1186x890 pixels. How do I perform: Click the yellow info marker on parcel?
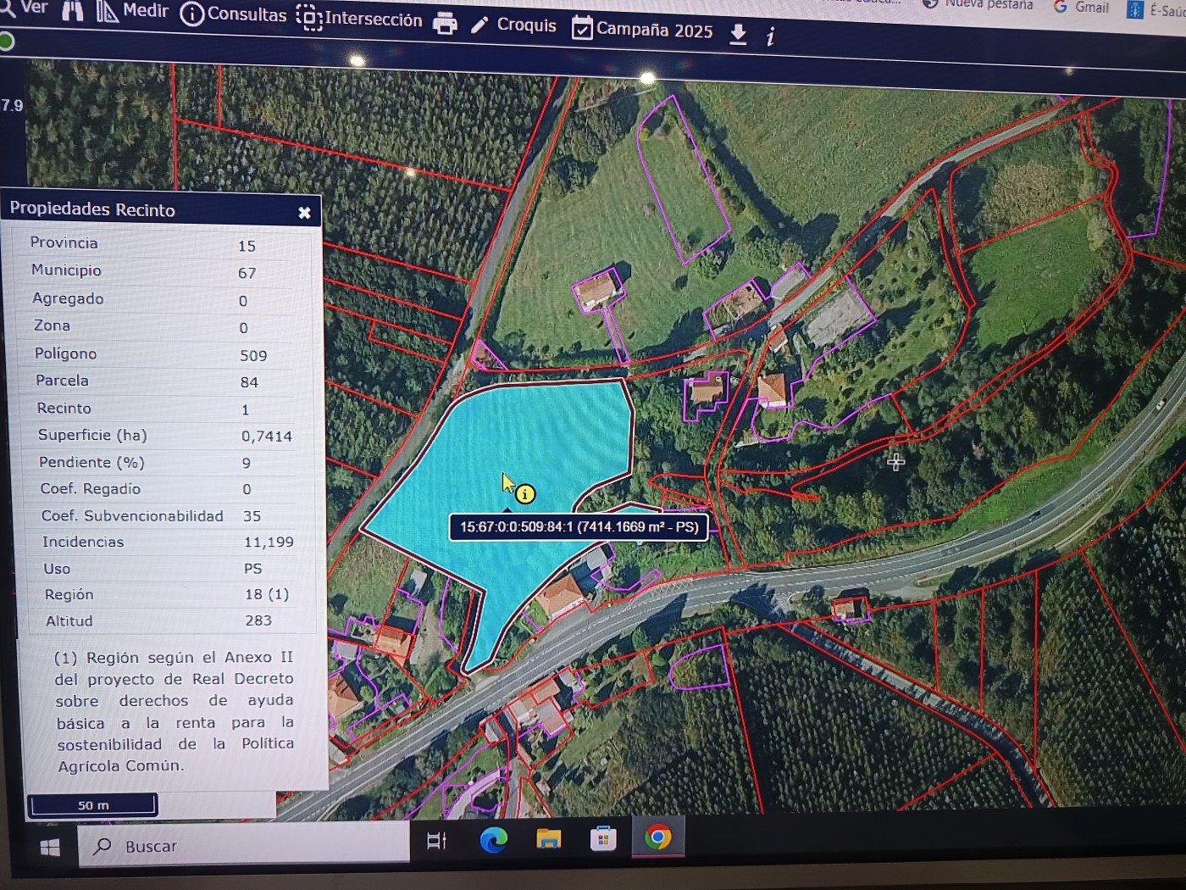coord(525,494)
